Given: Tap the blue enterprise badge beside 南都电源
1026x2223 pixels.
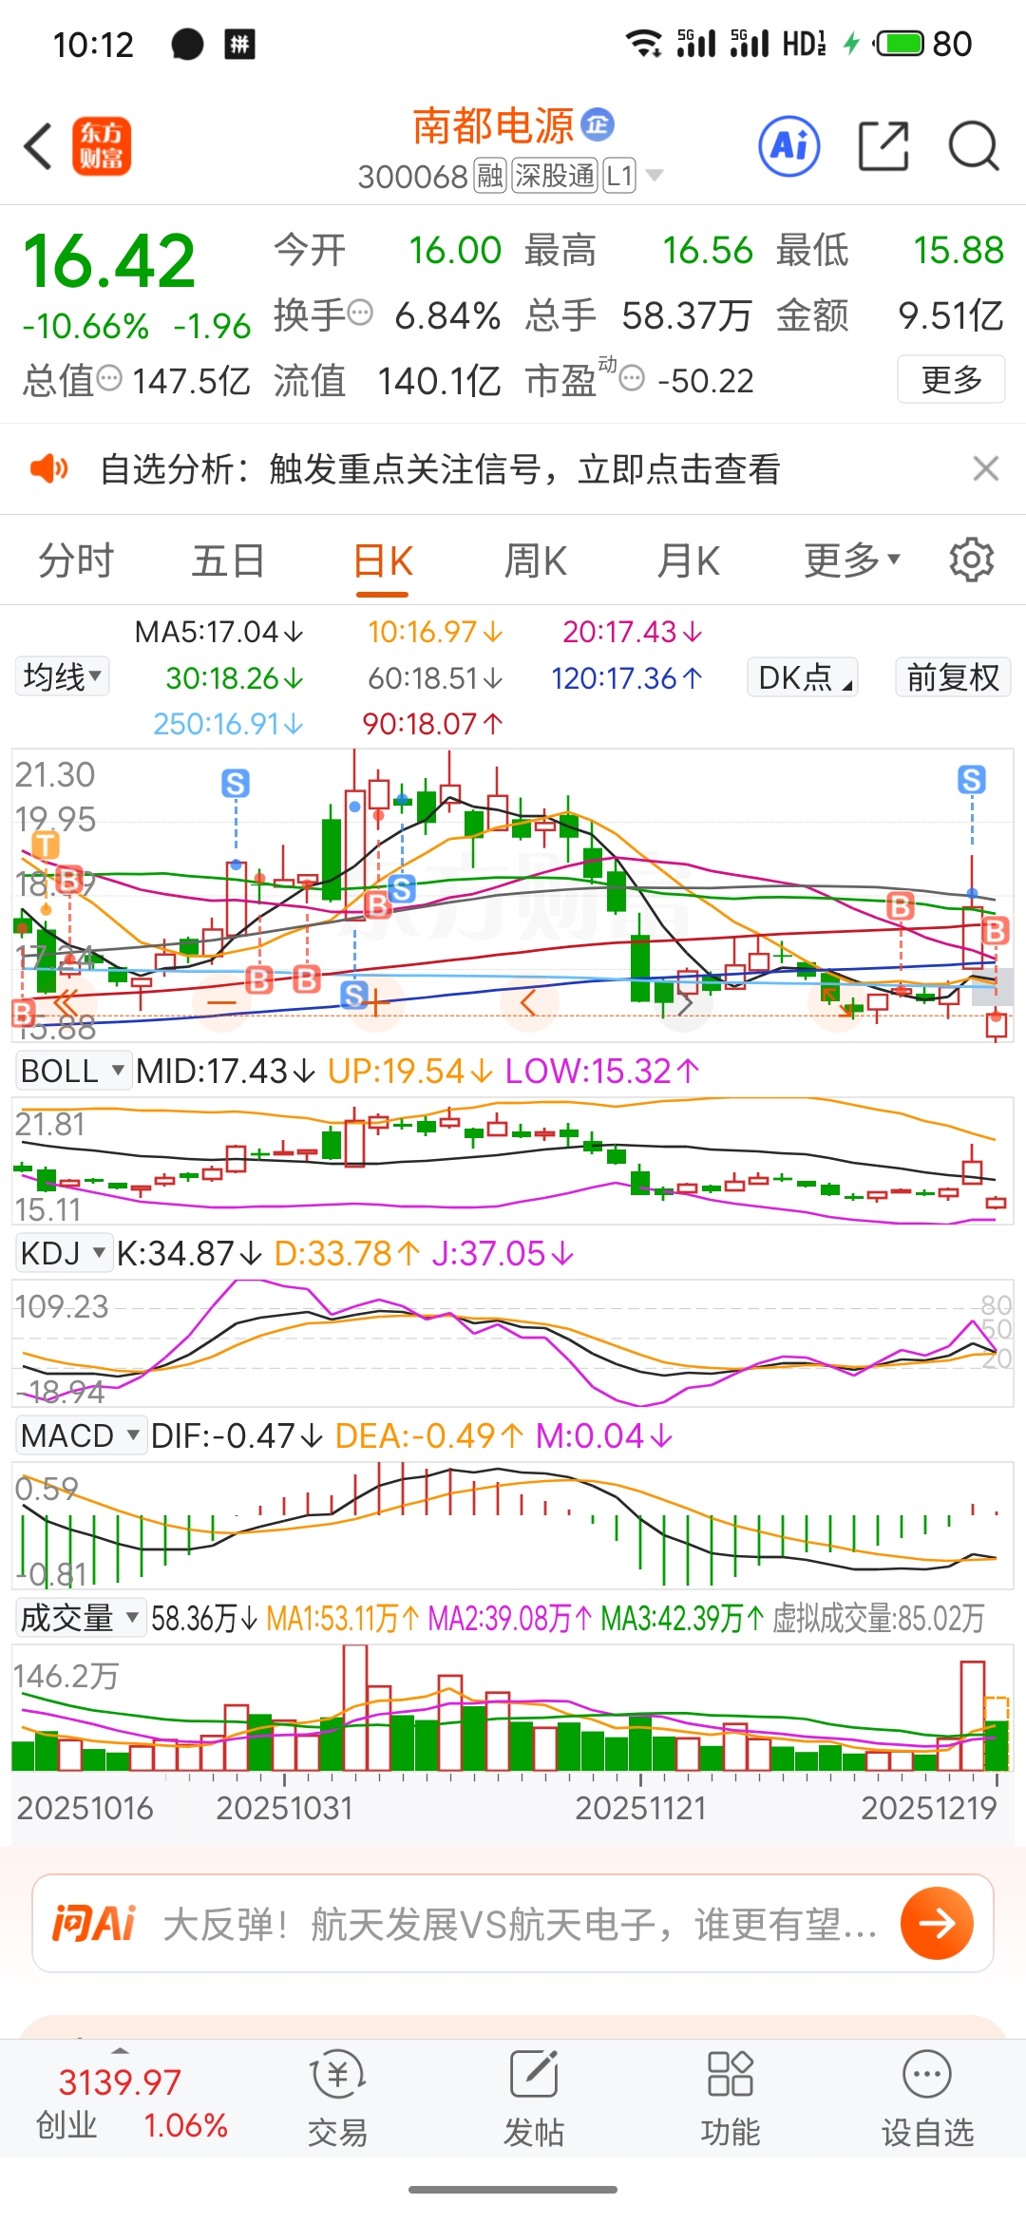Looking at the screenshot, I should 598,124.
